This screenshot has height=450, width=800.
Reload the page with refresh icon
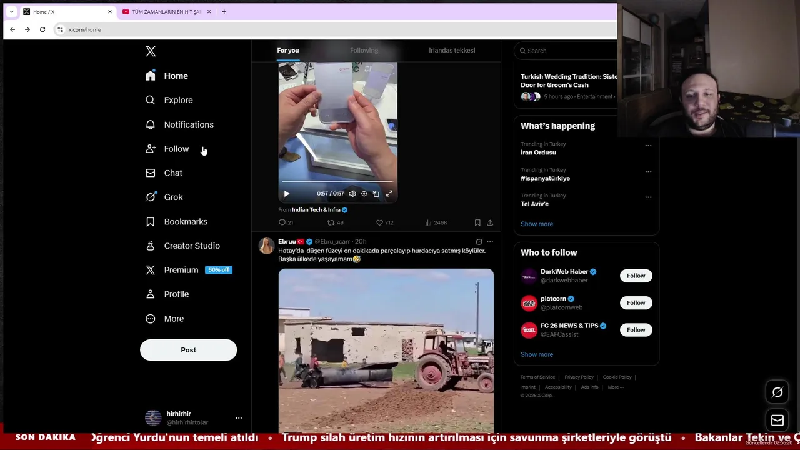tap(42, 29)
